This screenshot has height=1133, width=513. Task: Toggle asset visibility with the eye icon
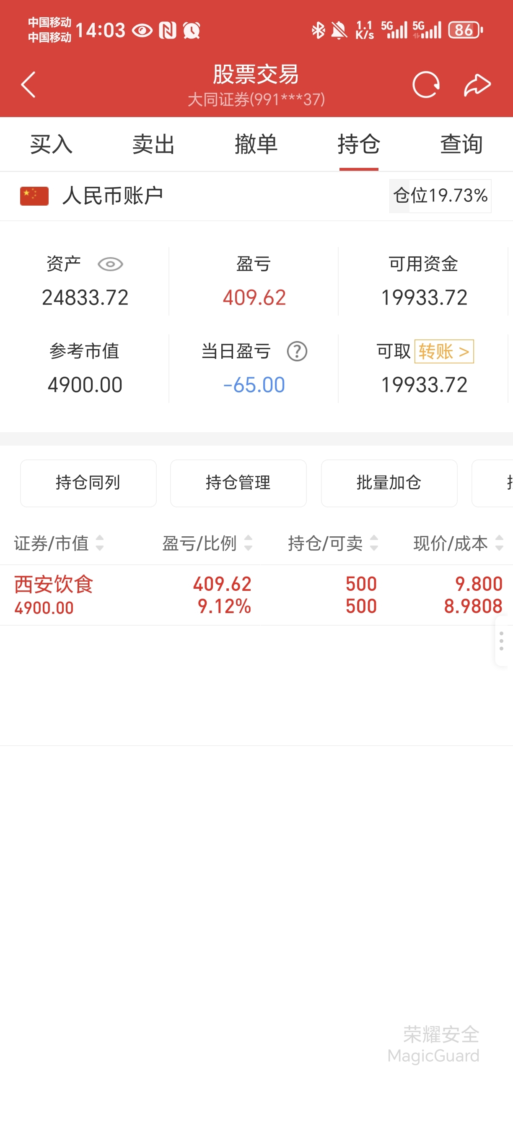110,264
